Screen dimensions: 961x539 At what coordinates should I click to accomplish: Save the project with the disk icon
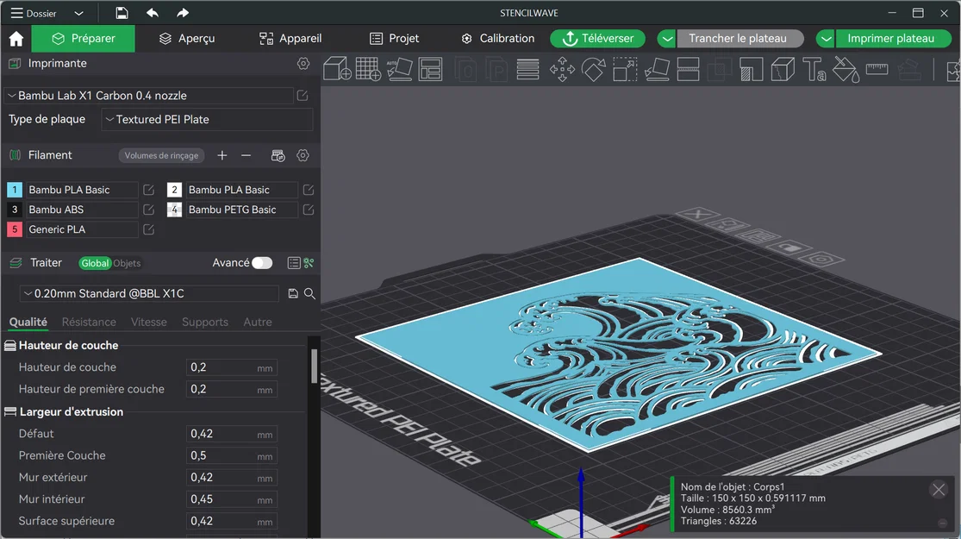pos(122,13)
